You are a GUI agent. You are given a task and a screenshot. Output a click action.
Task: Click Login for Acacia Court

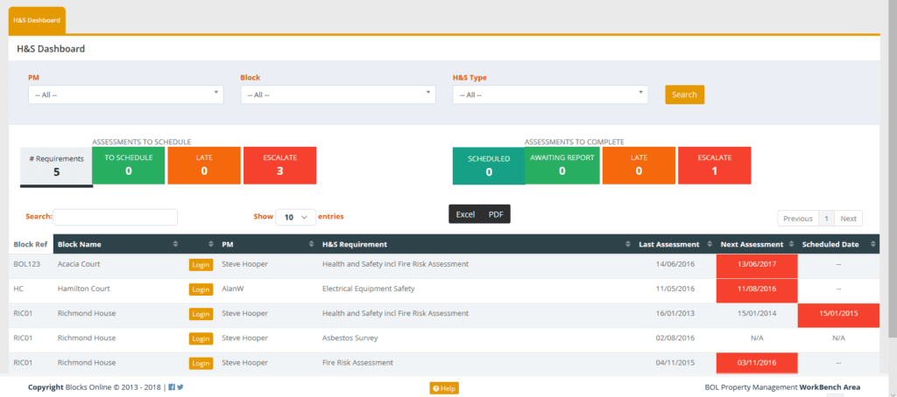(201, 264)
